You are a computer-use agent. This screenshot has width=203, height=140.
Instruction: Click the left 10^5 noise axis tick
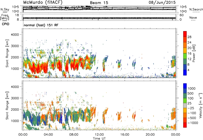click(15, 7)
